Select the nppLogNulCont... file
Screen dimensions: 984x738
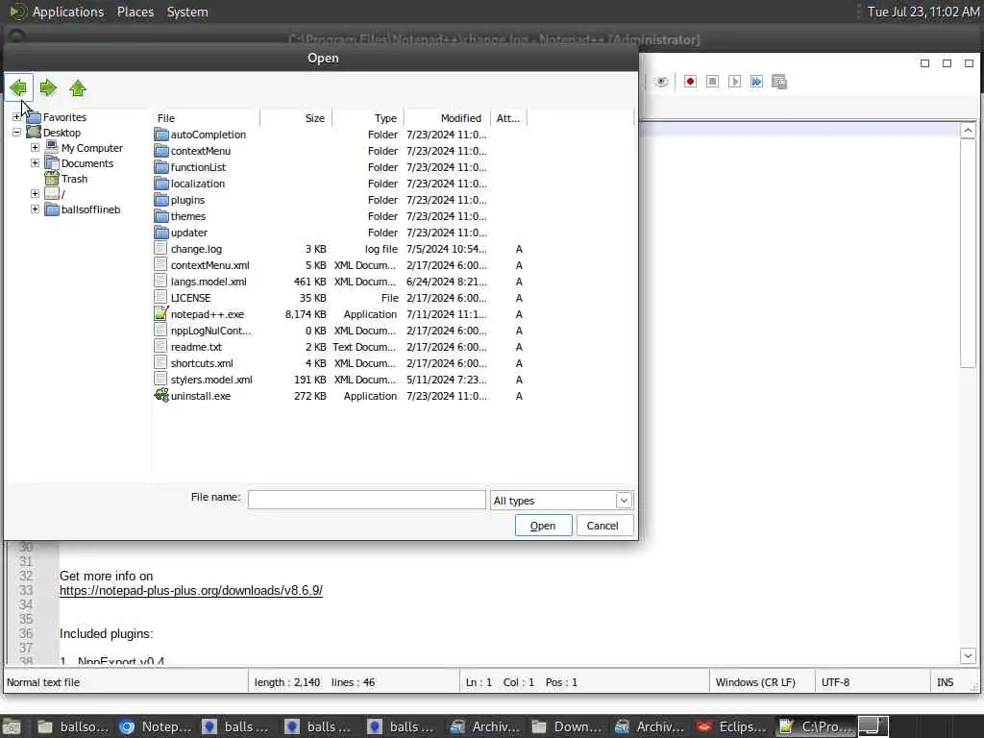[210, 331]
